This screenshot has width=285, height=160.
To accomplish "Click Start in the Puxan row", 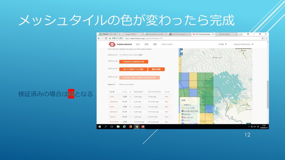I will pyautogui.click(x=167, y=107).
